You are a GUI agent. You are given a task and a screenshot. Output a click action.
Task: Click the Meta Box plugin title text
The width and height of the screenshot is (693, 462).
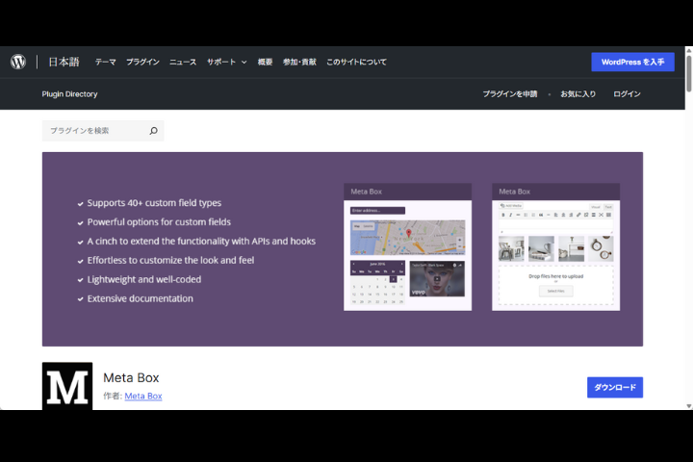131,377
